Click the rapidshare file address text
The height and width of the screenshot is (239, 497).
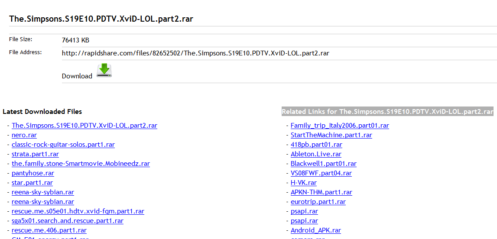[x=195, y=53]
